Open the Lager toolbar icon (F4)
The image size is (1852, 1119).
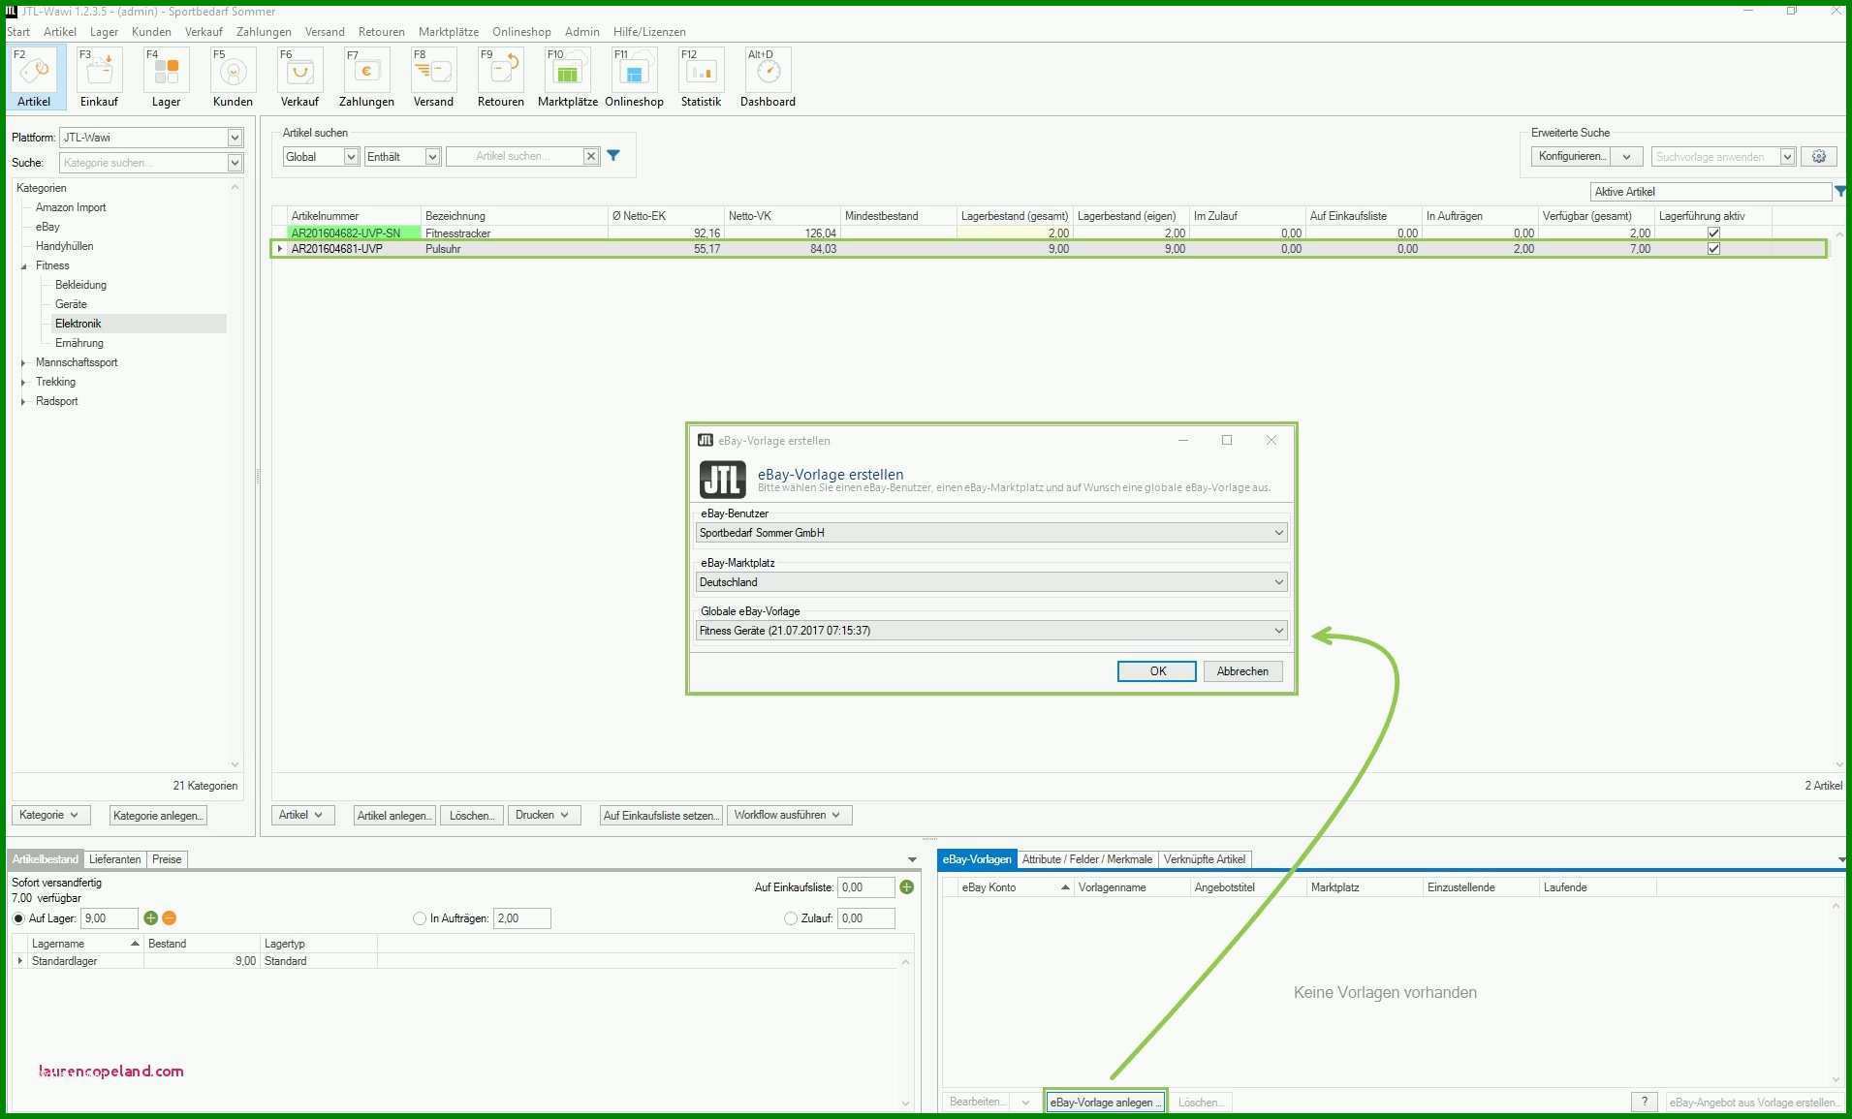click(x=166, y=78)
